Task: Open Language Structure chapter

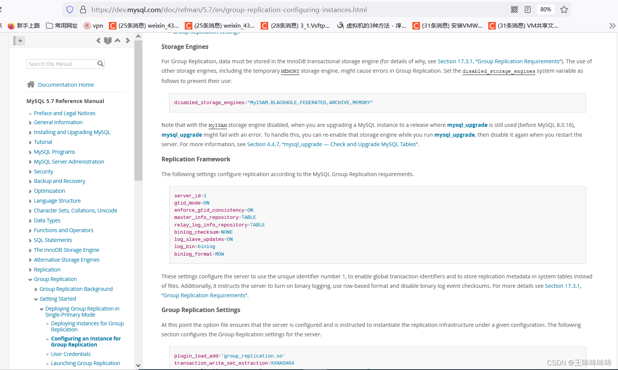Action: point(57,201)
